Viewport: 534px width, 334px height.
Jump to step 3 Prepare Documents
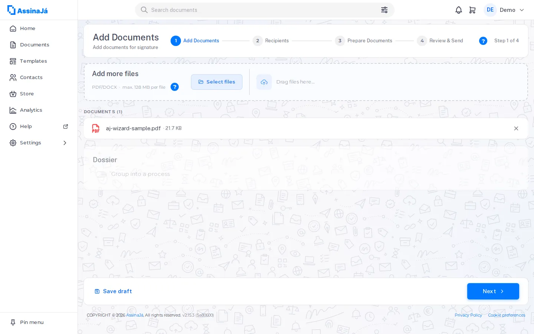click(x=363, y=41)
